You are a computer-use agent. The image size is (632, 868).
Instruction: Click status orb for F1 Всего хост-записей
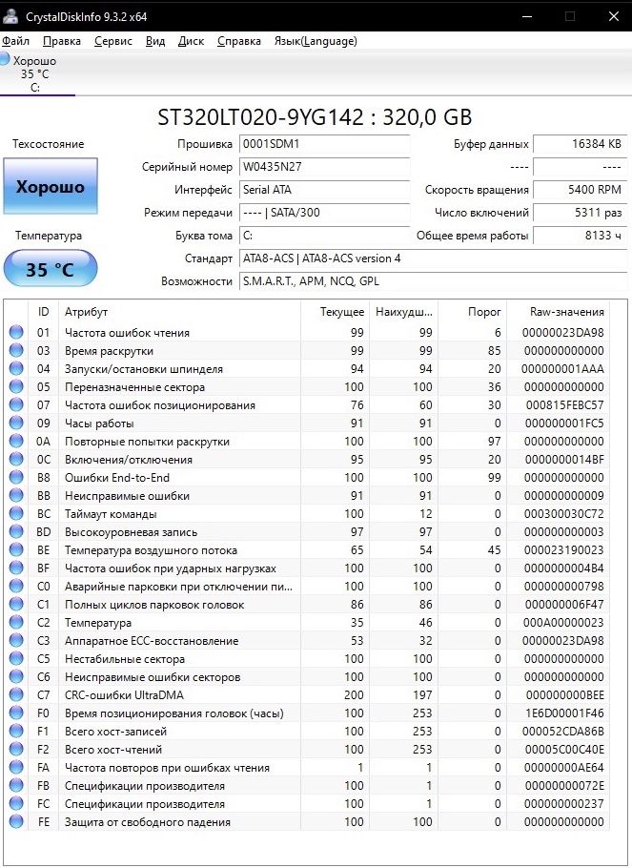[x=16, y=732]
